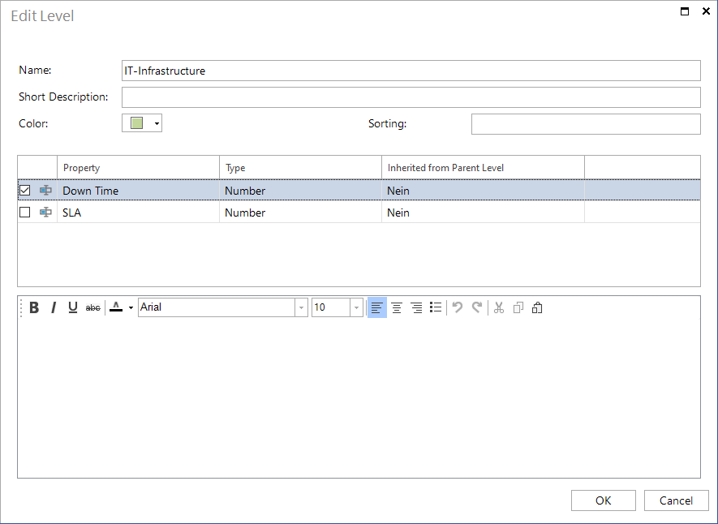
Task: Paste from the clipboard
Action: click(x=537, y=307)
